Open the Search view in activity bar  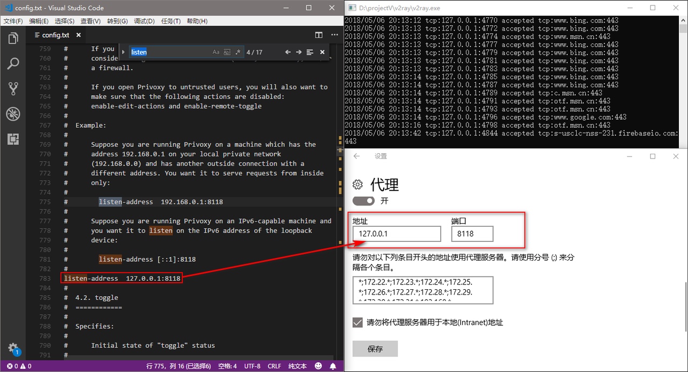(x=13, y=63)
